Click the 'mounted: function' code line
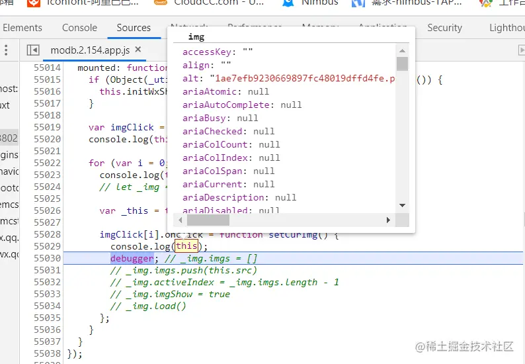This screenshot has width=525, height=364. coord(122,68)
